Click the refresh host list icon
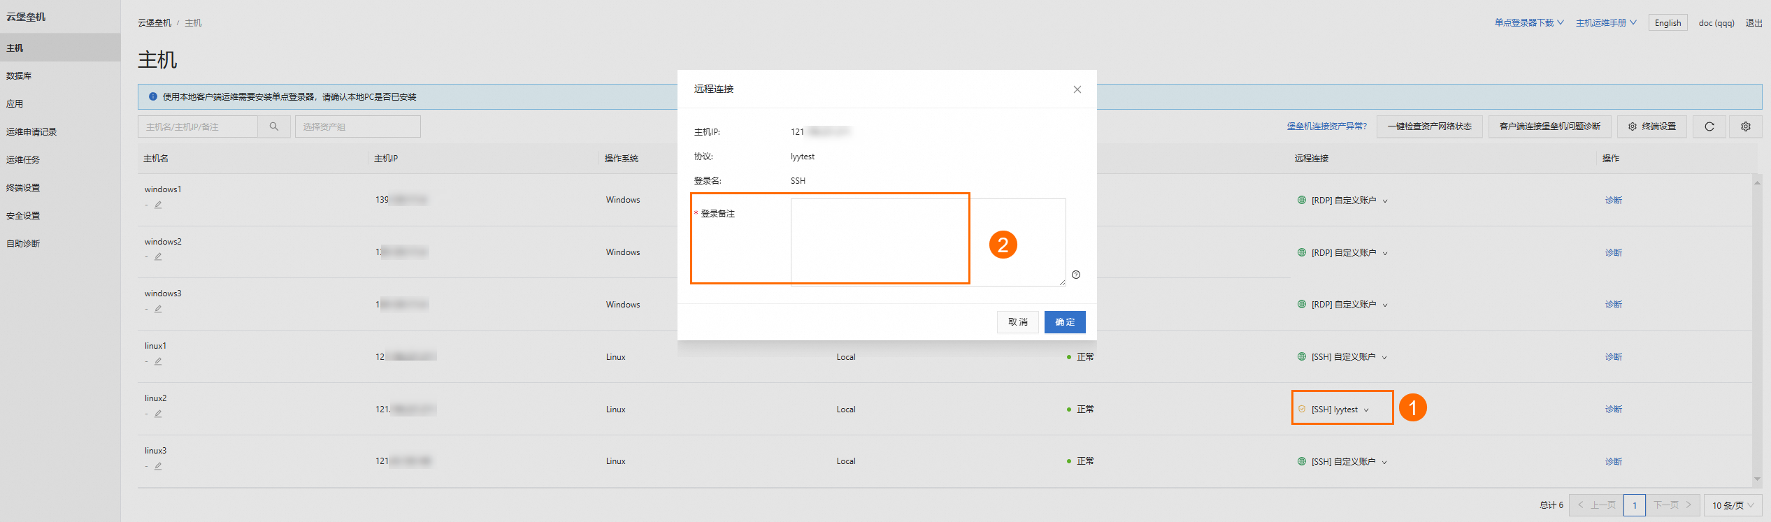1771x522 pixels. coord(1709,126)
